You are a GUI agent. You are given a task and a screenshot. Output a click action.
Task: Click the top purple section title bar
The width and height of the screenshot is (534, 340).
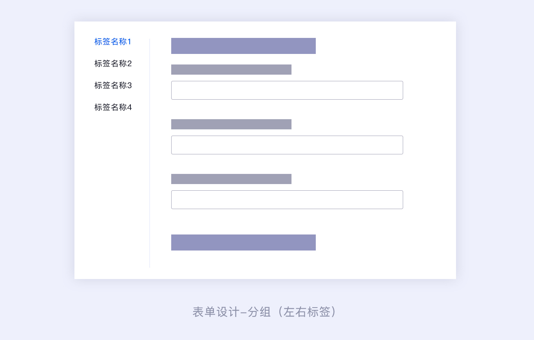(243, 46)
